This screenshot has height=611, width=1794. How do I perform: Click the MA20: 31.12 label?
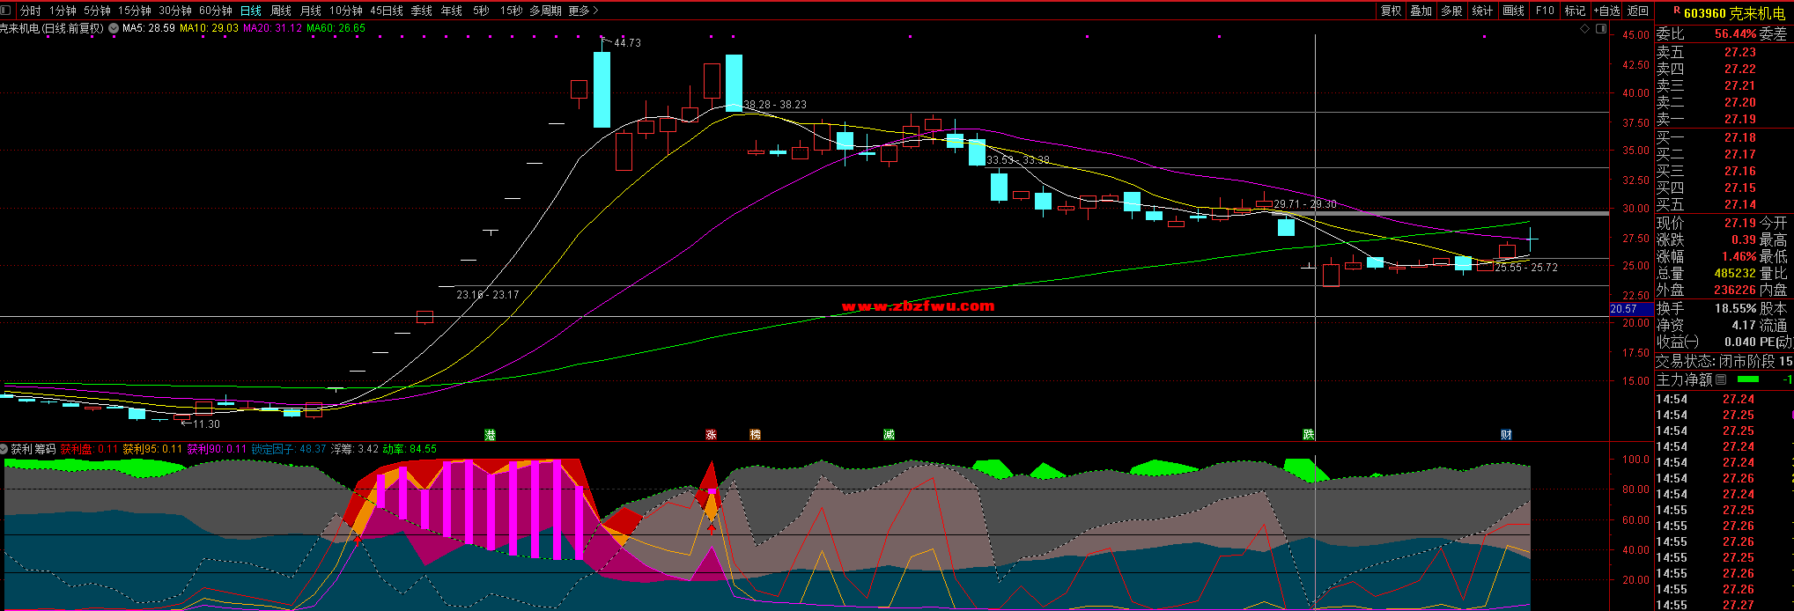pyautogui.click(x=272, y=28)
